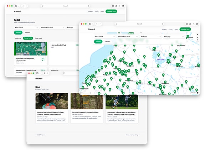Screen dimensions: 205x151
Task: Toggle the 'Parhaat arviot' sort pill
Action: tap(28, 38)
